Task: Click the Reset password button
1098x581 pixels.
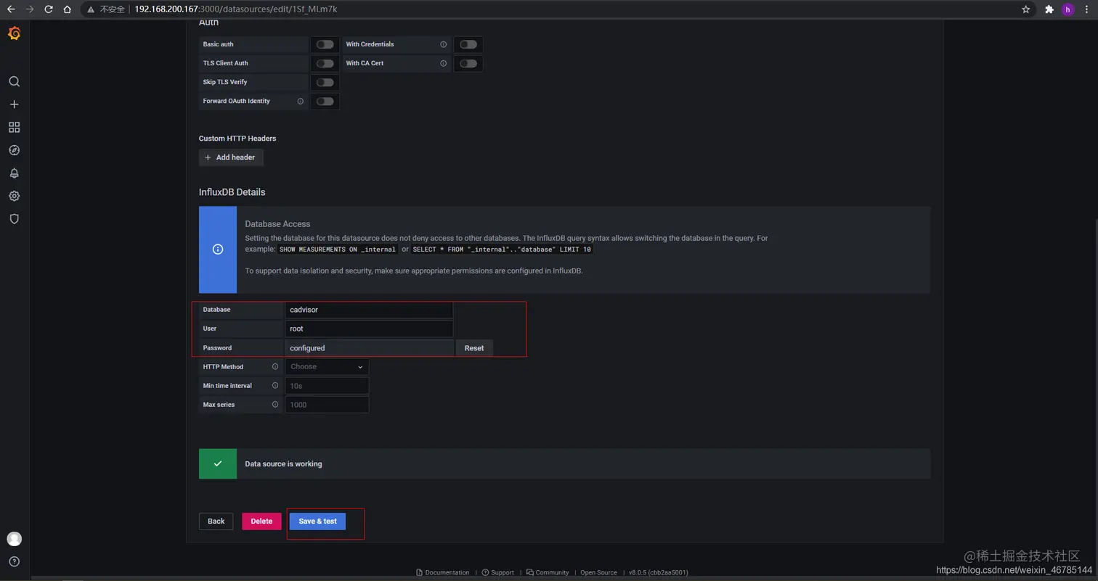Action: pyautogui.click(x=474, y=348)
